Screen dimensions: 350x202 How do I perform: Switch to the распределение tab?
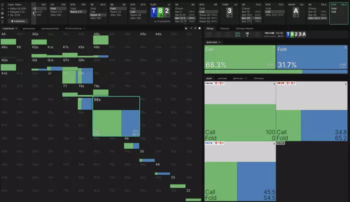point(50,28)
